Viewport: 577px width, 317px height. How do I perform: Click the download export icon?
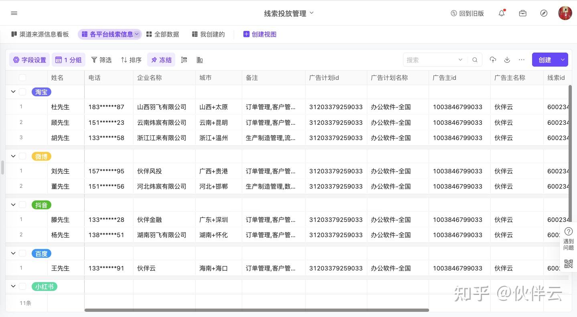(507, 60)
